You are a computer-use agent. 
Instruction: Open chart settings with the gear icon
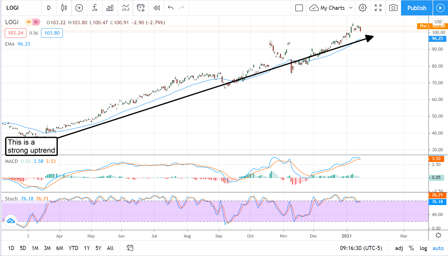click(362, 8)
